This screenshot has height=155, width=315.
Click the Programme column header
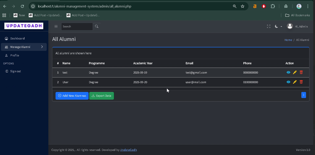97,63
